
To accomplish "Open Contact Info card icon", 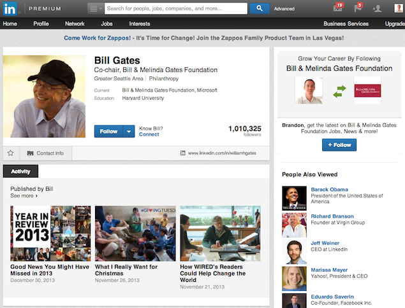I will coord(30,153).
